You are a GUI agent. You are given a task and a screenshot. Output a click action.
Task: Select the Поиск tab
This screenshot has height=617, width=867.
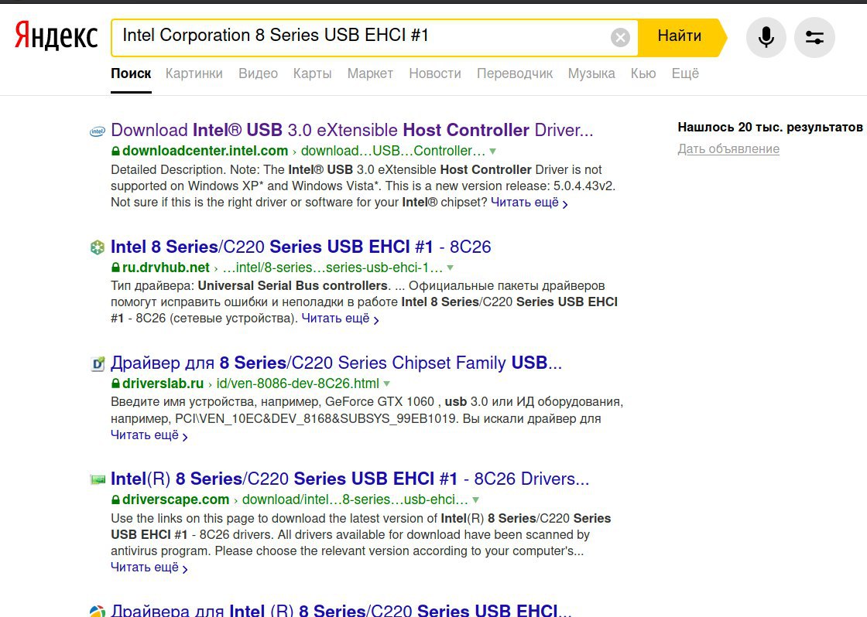tap(131, 73)
